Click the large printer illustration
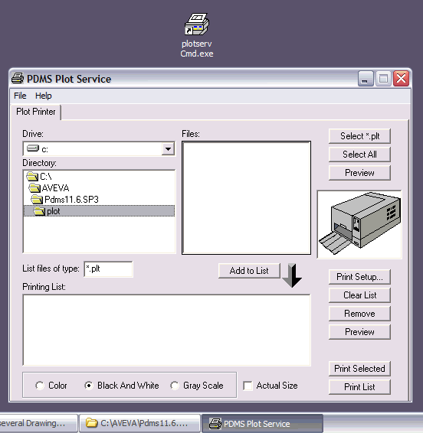Screen dimensions: 423x433 pyautogui.click(x=359, y=224)
